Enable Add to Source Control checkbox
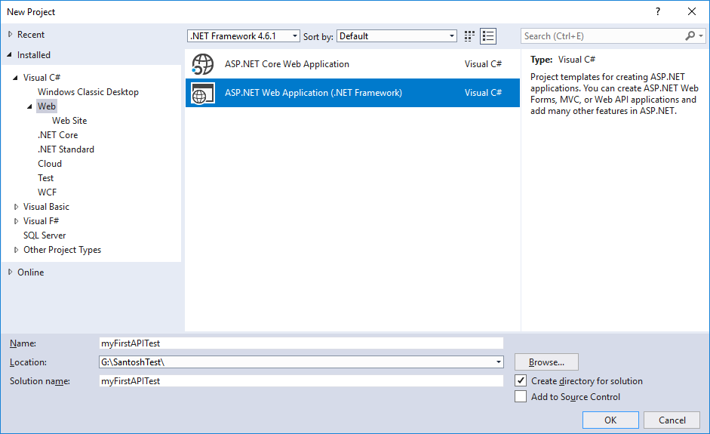The width and height of the screenshot is (710, 434). pyautogui.click(x=521, y=396)
